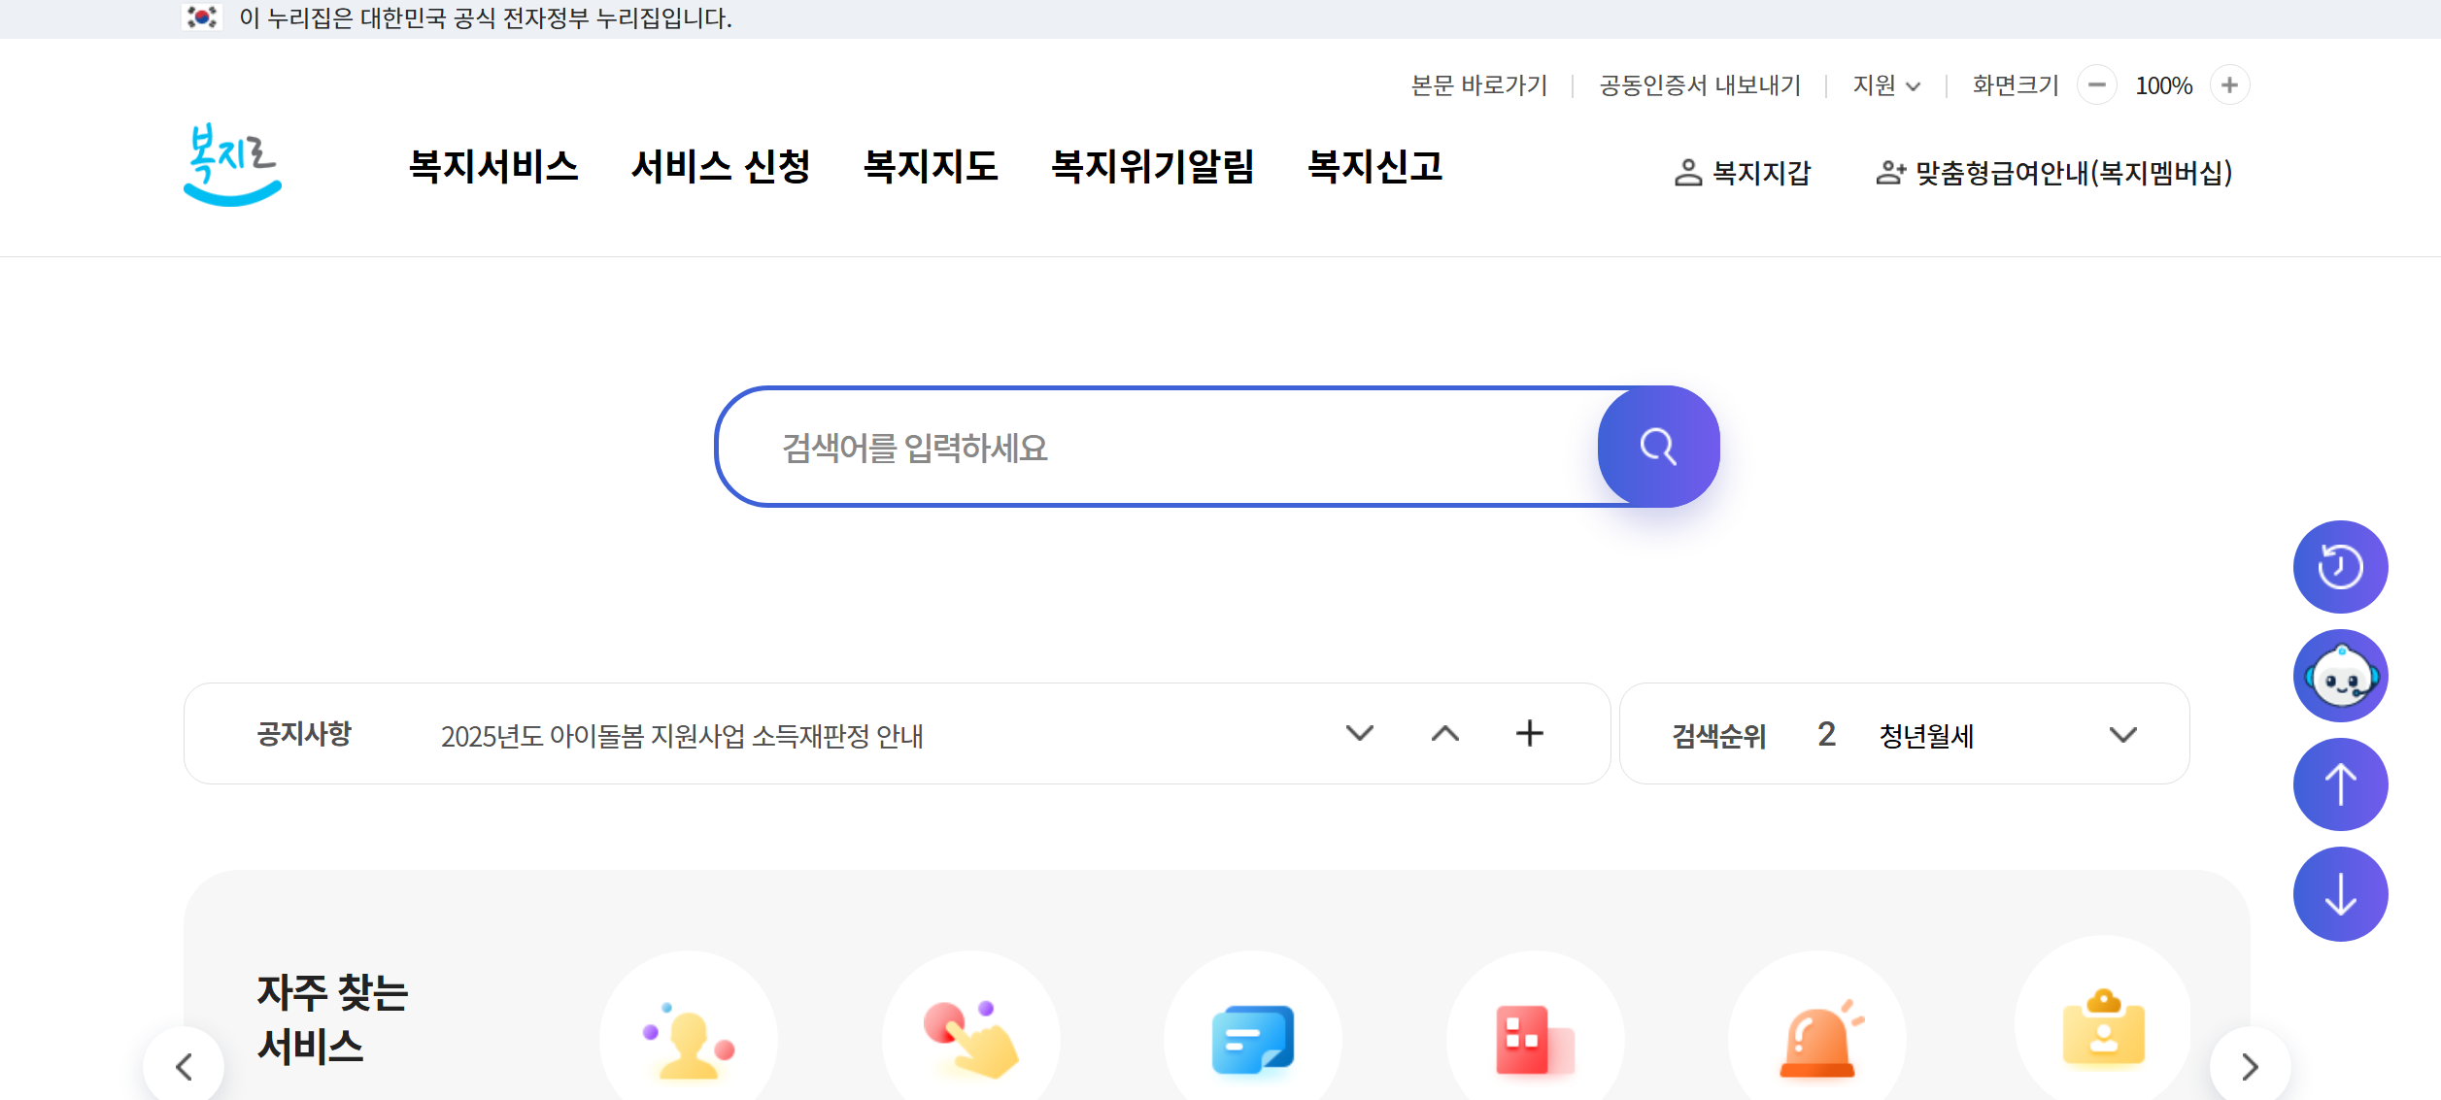The height and width of the screenshot is (1100, 2441).
Task: Click 공동인증서 내보내기 link
Action: click(x=1700, y=85)
